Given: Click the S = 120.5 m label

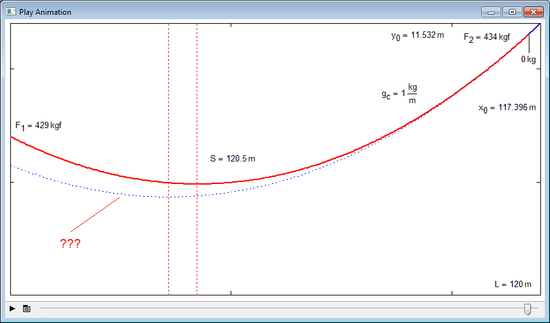Looking at the screenshot, I should coord(233,158).
